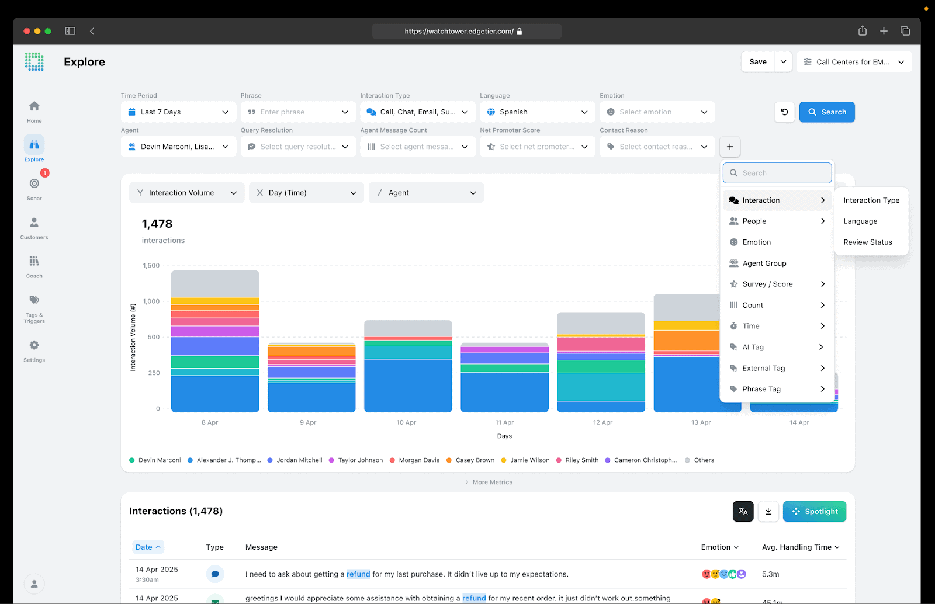Image resolution: width=935 pixels, height=604 pixels.
Task: Click the blue Search button
Action: click(x=826, y=112)
